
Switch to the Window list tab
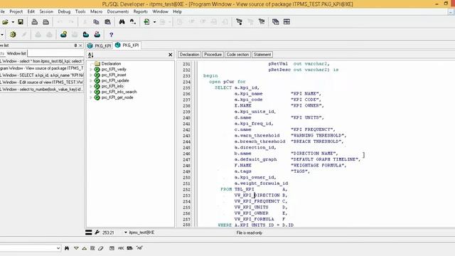point(16,53)
